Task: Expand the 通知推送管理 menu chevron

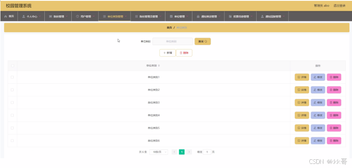Action: tap(219, 17)
